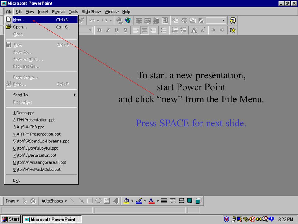The height and width of the screenshot is (224, 298).
Task: Toggle Underline formatting button
Action: (x=116, y=30)
